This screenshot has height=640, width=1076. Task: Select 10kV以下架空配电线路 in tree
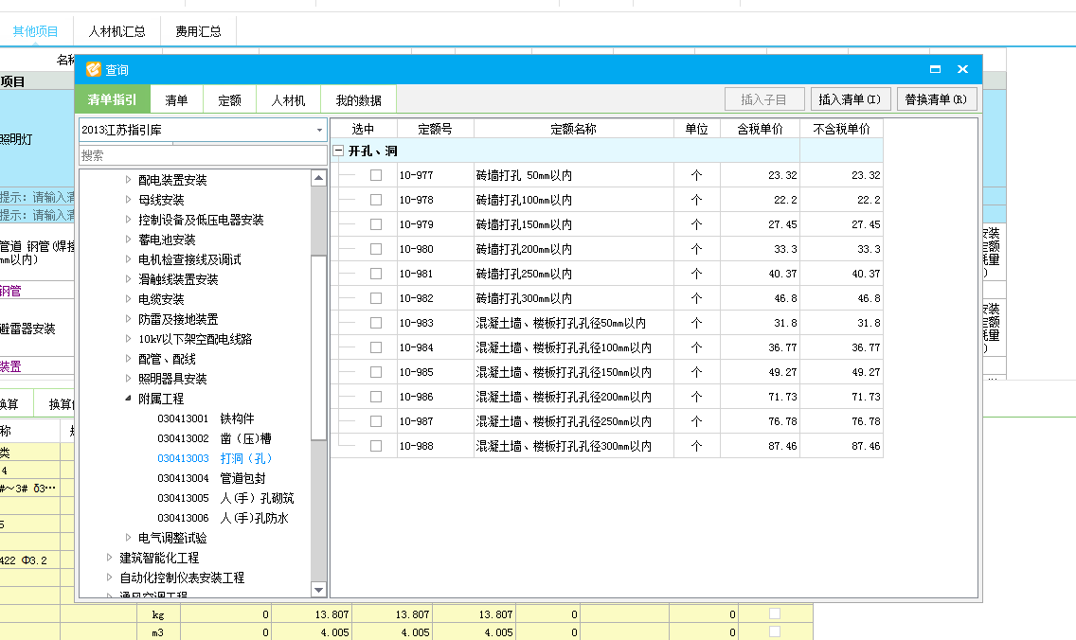coord(195,339)
